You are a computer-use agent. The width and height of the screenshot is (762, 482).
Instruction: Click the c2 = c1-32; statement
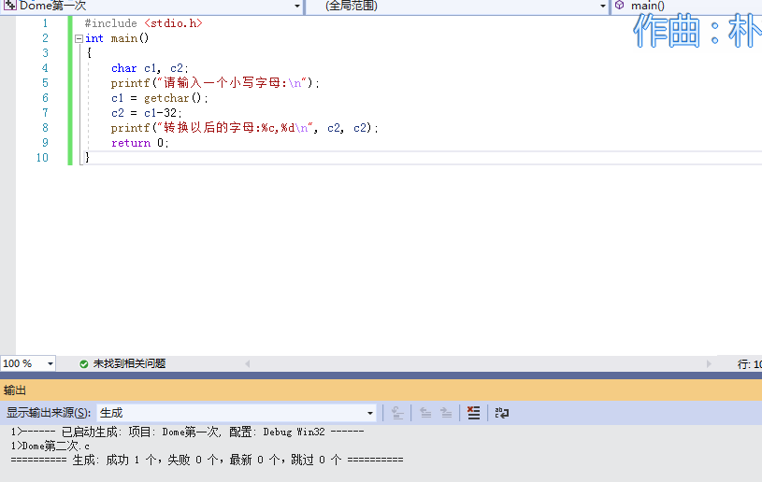click(146, 113)
